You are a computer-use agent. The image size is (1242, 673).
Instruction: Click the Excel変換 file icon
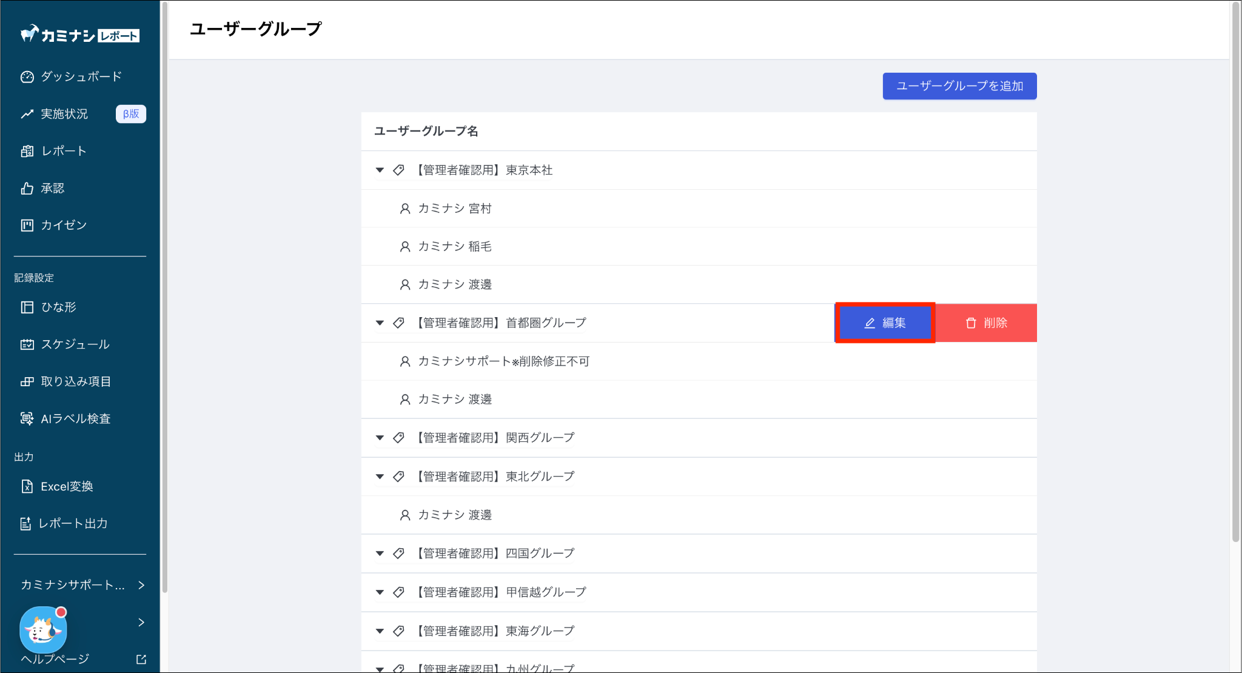[27, 486]
